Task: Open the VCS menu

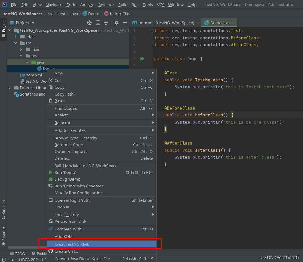Action: tap(161, 5)
